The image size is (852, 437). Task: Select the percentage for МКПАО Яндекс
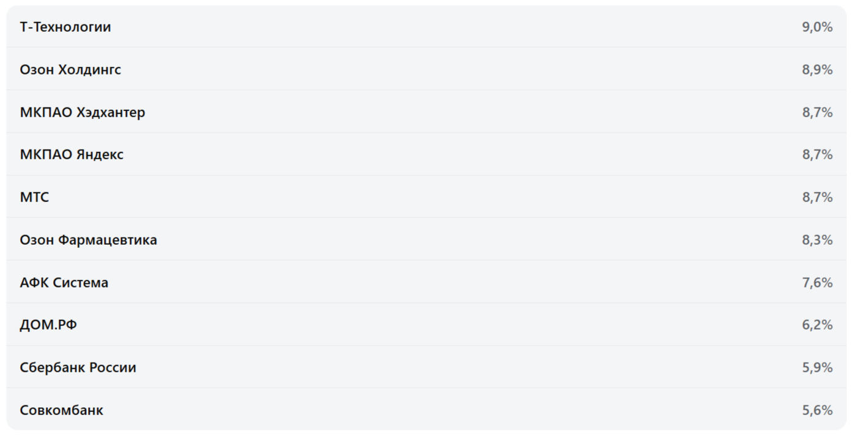click(817, 154)
